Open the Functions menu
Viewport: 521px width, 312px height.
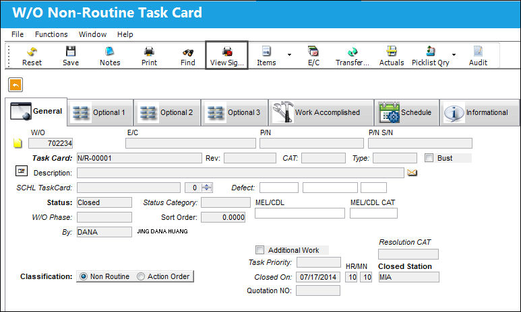51,34
